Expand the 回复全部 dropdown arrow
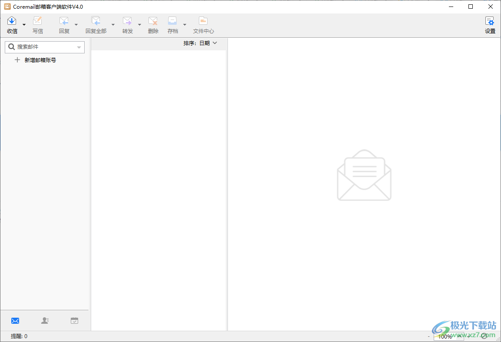This screenshot has height=342, width=501. click(113, 25)
